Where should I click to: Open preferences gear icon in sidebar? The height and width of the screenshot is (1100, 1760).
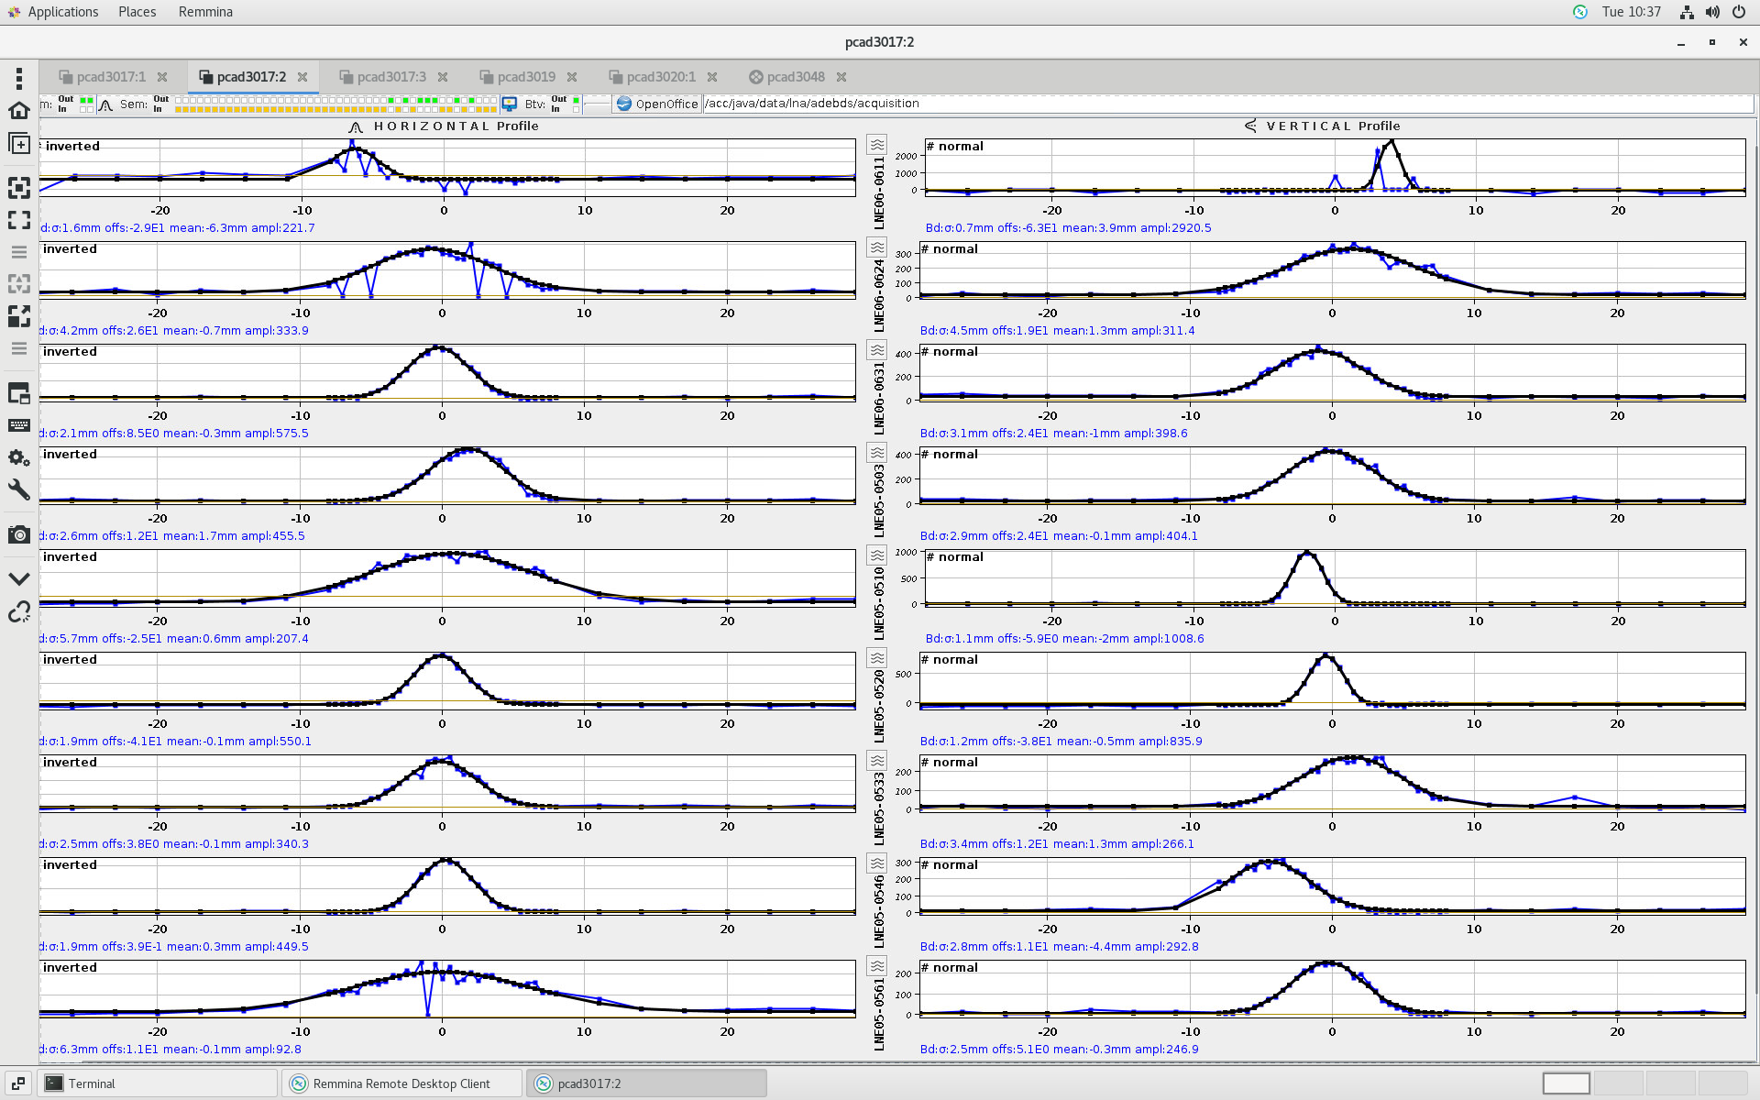[18, 457]
